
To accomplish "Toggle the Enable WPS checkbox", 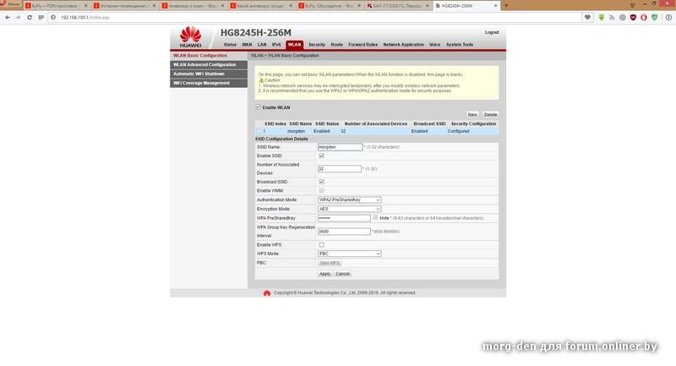I will click(321, 245).
